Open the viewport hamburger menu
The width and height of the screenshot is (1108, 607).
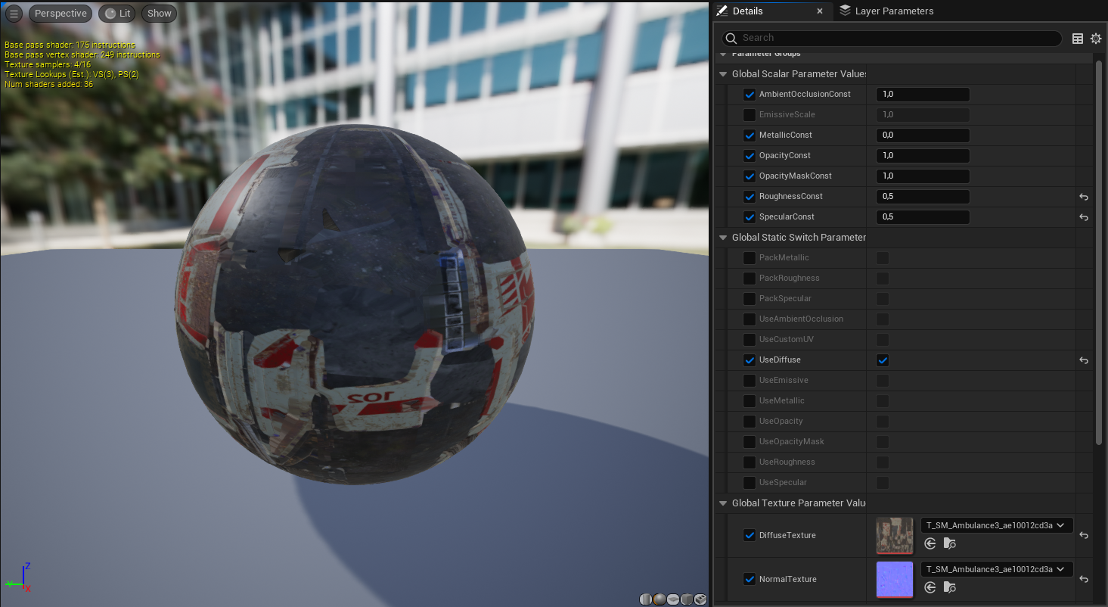tap(13, 13)
